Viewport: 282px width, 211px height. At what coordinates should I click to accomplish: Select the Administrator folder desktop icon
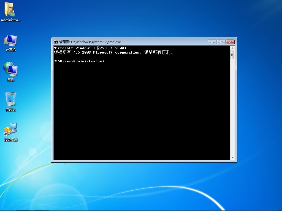coord(10,12)
